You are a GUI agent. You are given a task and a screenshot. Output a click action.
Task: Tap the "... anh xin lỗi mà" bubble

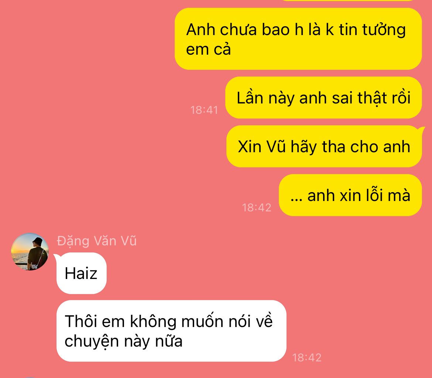pos(350,195)
